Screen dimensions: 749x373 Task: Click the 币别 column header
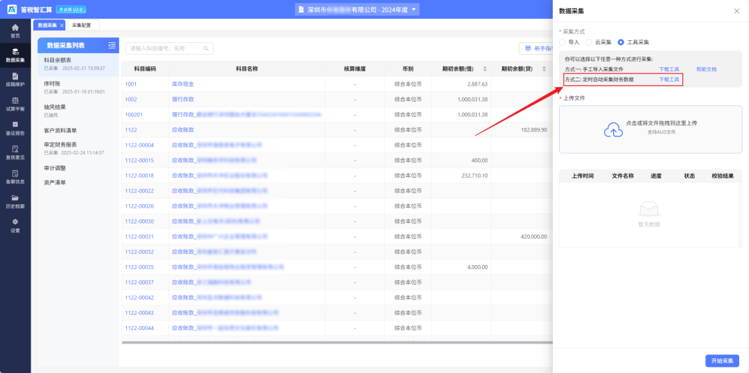[408, 69]
